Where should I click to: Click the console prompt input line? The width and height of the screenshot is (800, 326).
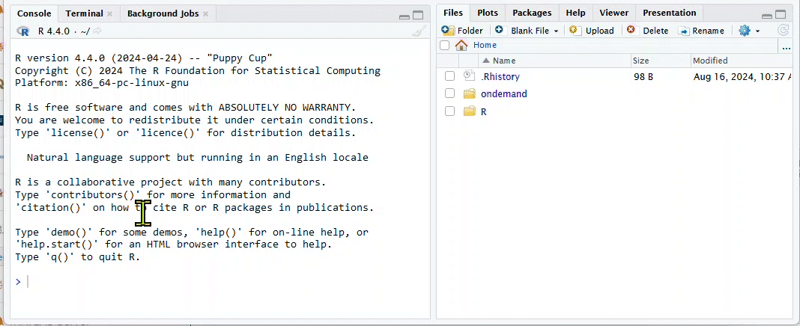219,282
